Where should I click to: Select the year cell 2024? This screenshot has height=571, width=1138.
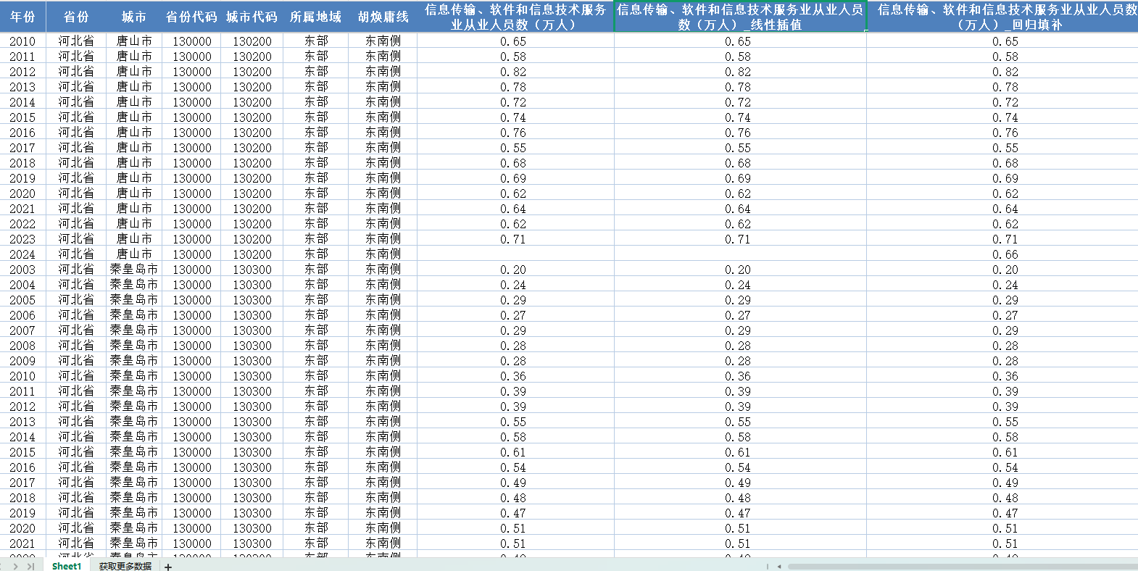(x=22, y=254)
